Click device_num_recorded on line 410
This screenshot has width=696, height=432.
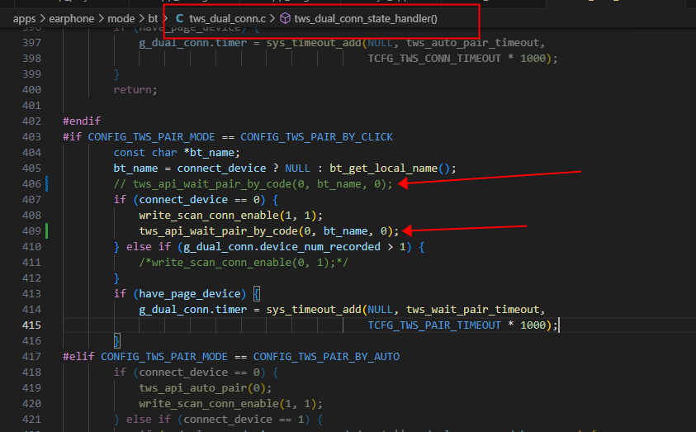(320, 247)
